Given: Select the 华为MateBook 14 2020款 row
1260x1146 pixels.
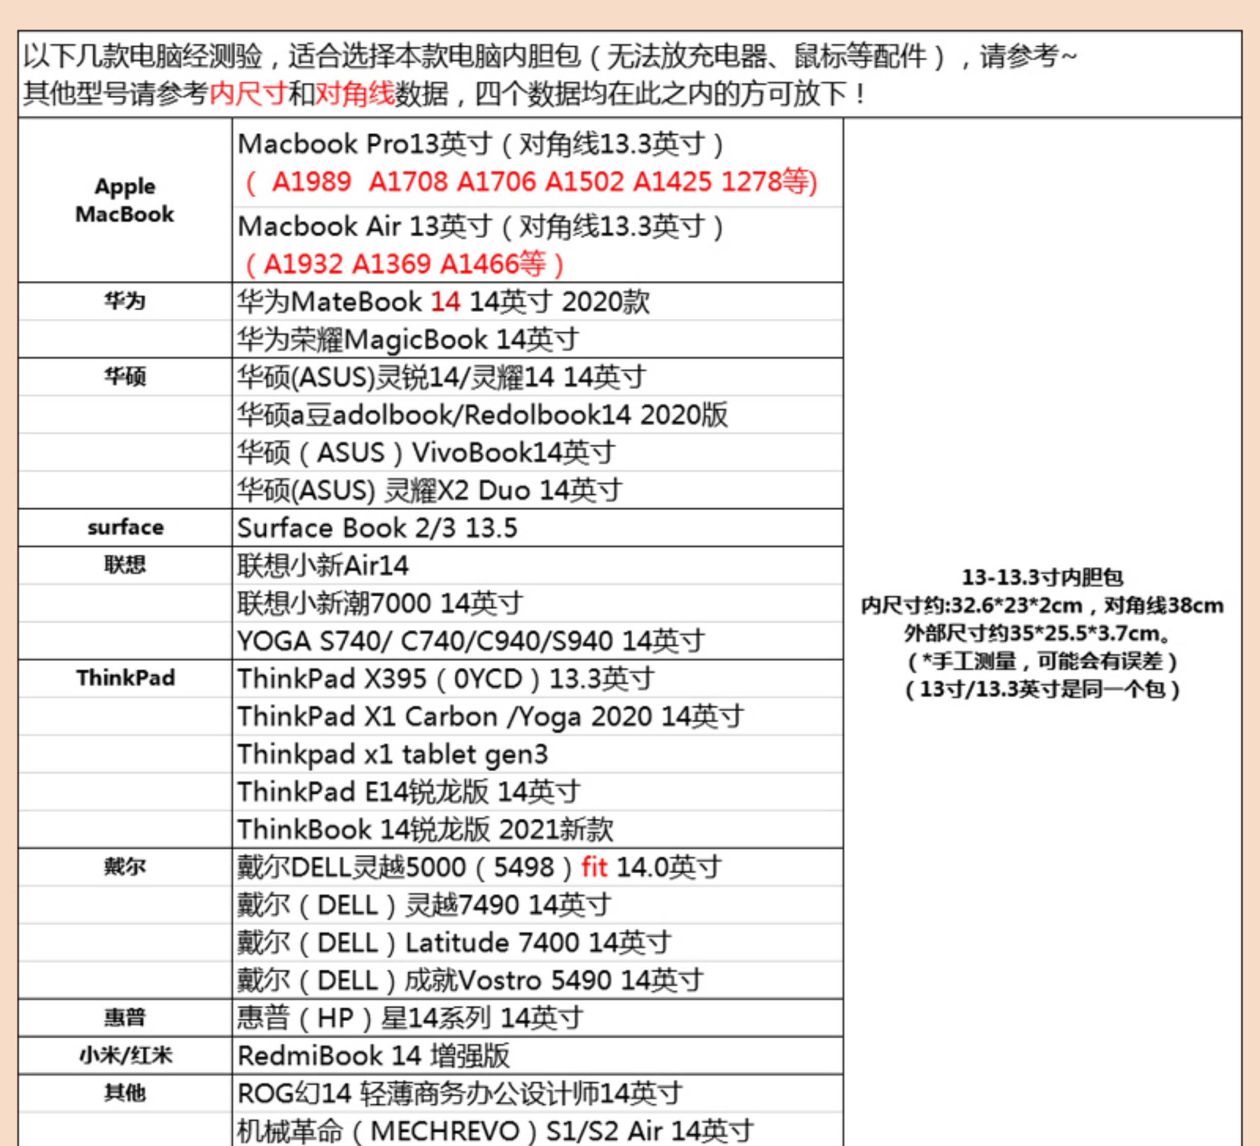Looking at the screenshot, I should click(443, 302).
